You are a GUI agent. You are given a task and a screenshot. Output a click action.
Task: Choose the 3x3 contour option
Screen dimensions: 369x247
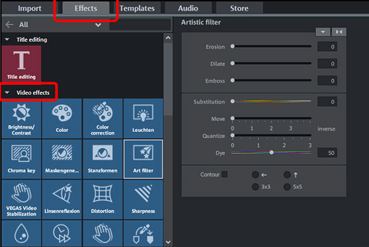255,187
